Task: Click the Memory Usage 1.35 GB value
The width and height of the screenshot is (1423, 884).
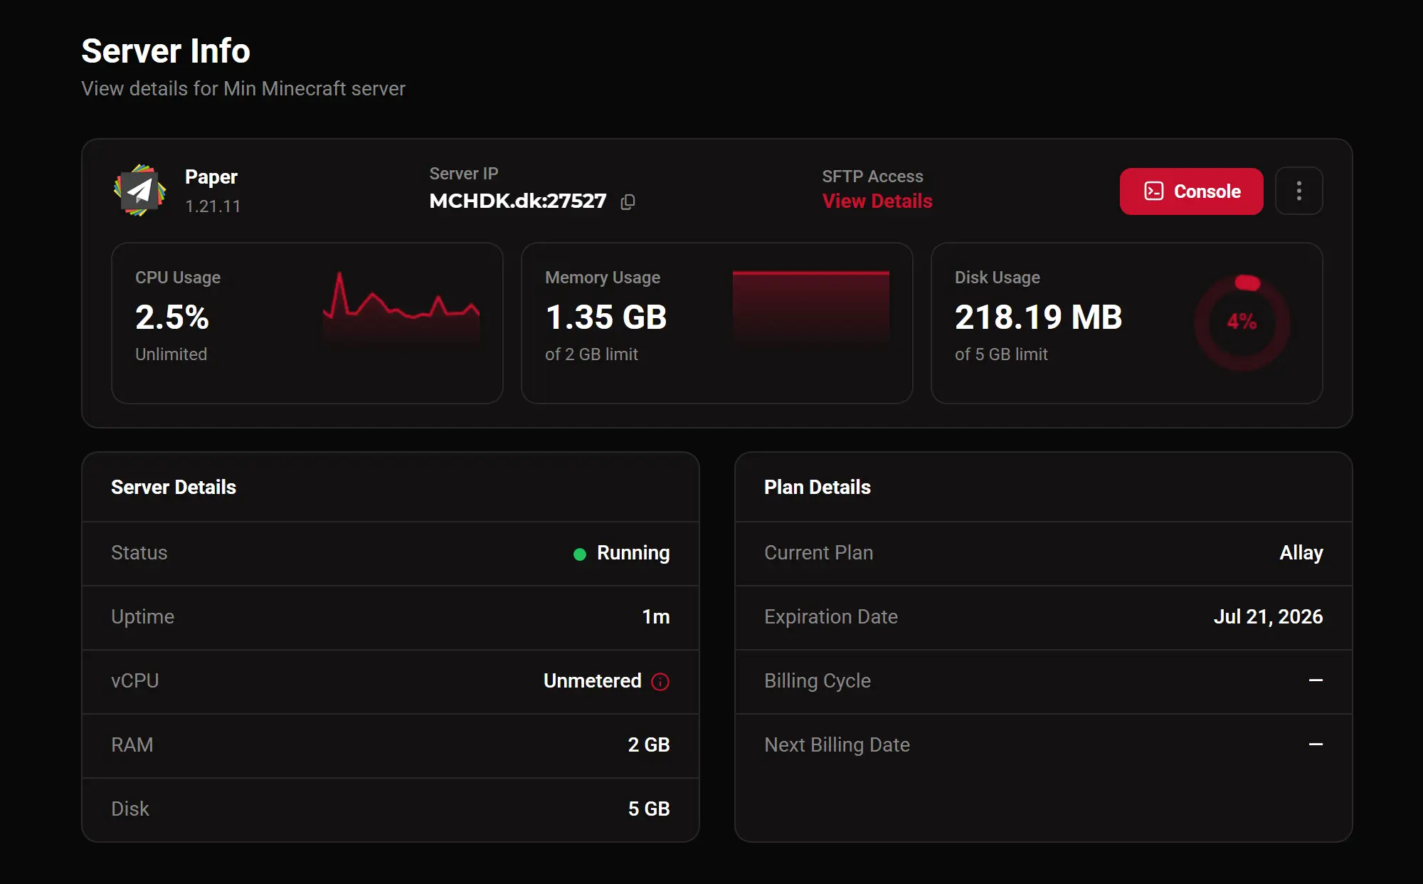Action: coord(606,317)
